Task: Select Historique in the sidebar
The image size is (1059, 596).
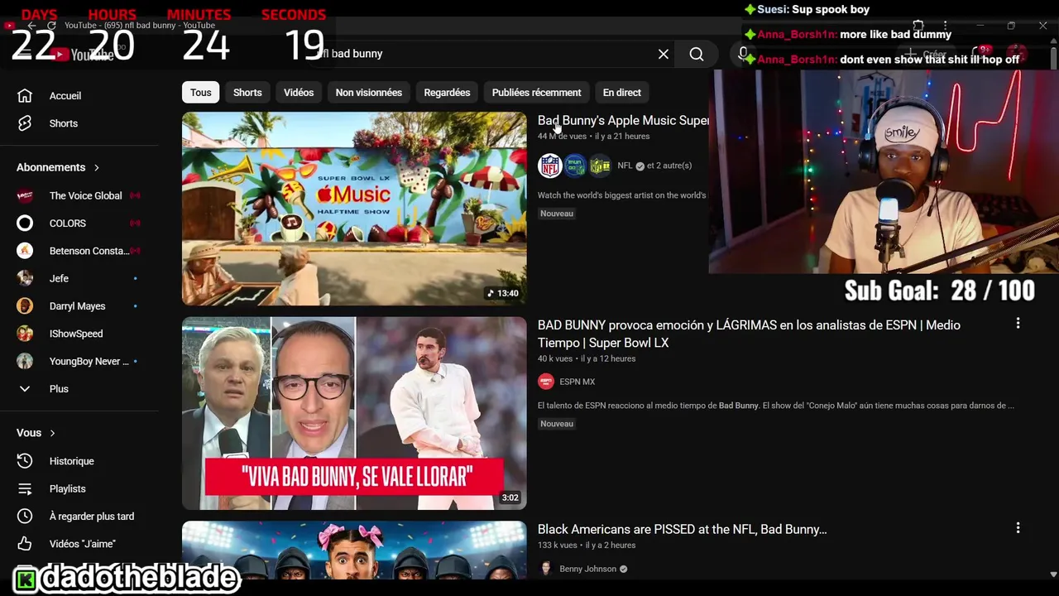Action: click(72, 461)
